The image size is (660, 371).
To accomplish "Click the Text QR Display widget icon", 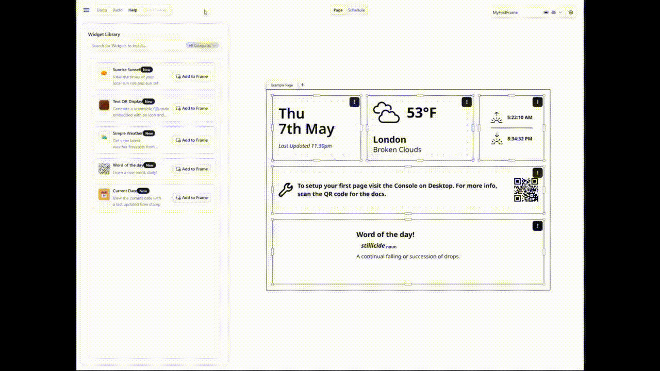I will tap(104, 105).
